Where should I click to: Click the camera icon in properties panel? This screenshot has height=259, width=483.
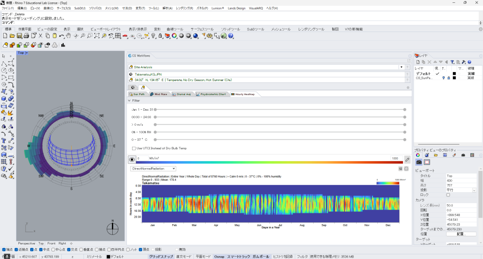point(419,162)
